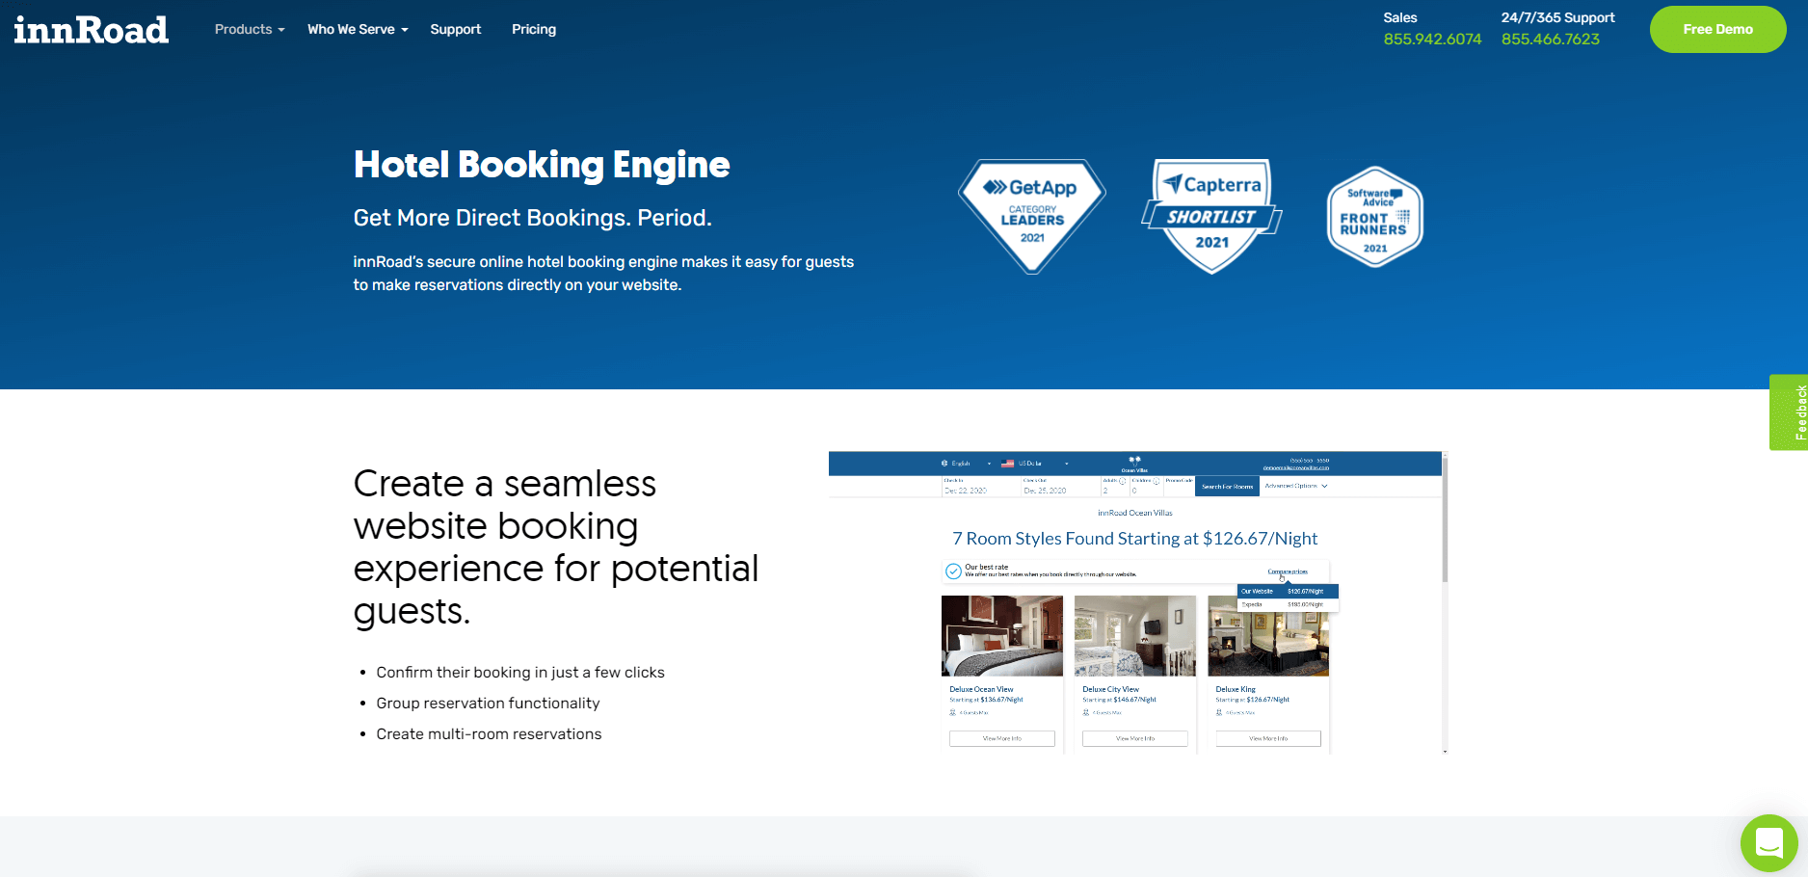Screen dimensions: 1808x877
Task: Click the Deluxe City View room photo
Action: pos(1135,636)
